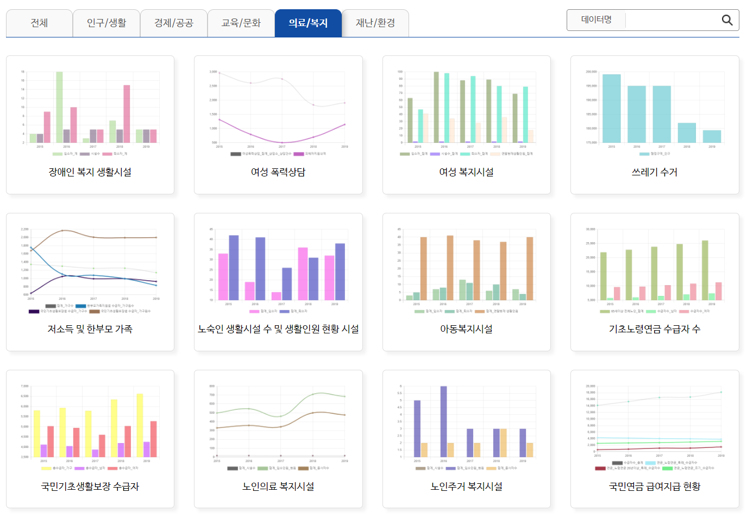The image size is (747, 518).
Task: Switch to the 인구/생활 tab
Action: (x=106, y=23)
